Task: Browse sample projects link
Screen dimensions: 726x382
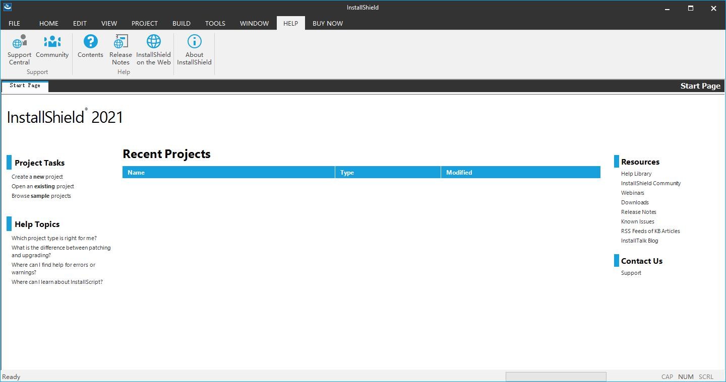Action: (x=41, y=196)
